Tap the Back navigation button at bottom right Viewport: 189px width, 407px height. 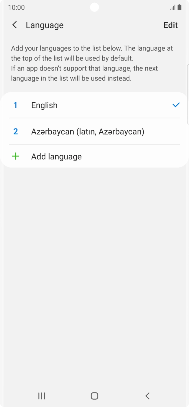pyautogui.click(x=147, y=396)
